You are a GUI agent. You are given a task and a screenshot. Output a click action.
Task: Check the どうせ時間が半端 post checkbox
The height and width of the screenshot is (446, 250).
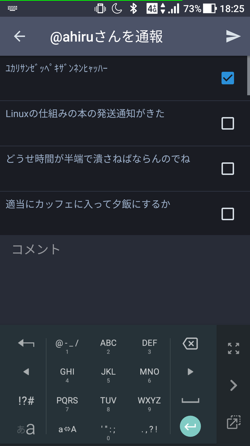pos(228,169)
